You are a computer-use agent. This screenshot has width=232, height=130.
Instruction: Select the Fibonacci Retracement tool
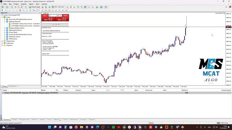pyautogui.click(x=23, y=10)
